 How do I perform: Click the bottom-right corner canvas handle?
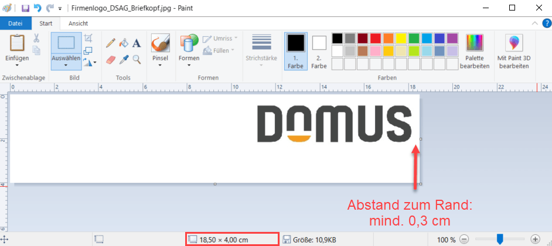click(x=421, y=184)
